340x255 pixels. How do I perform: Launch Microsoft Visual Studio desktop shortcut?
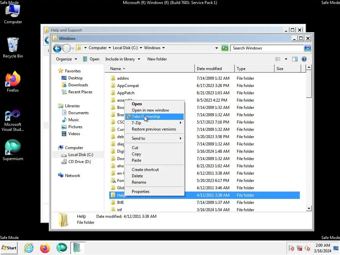[13, 121]
